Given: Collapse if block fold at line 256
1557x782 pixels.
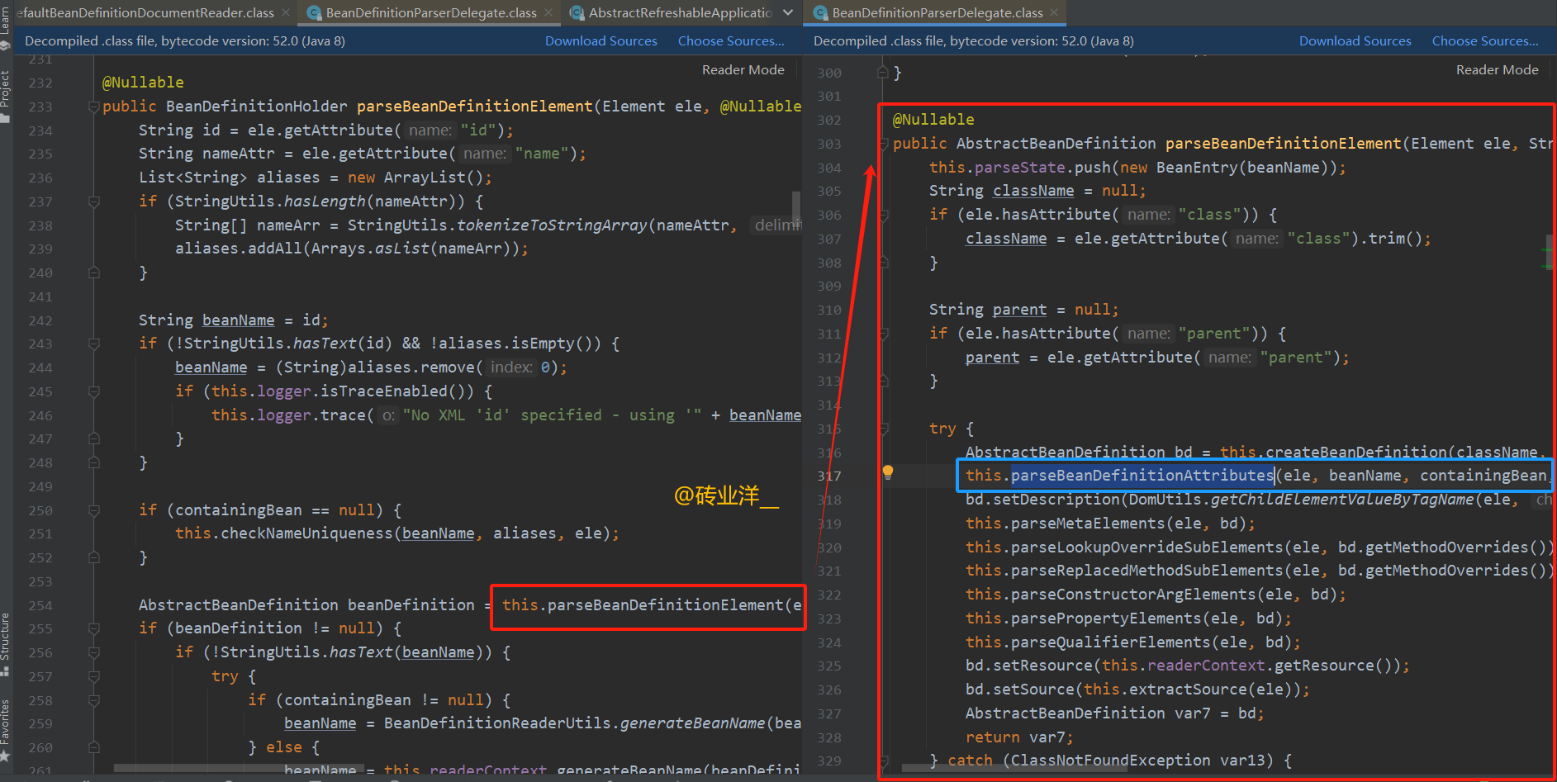Looking at the screenshot, I should [93, 652].
